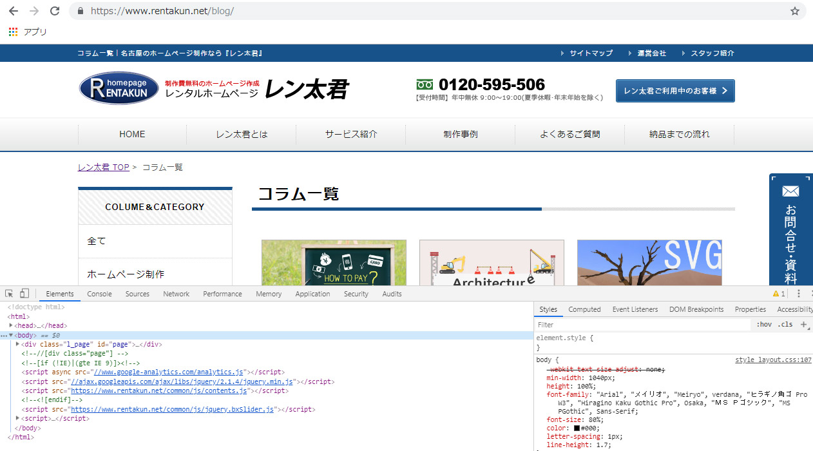813x451 pixels.
Task: Click the padlock site info icon
Action: pos(81,11)
